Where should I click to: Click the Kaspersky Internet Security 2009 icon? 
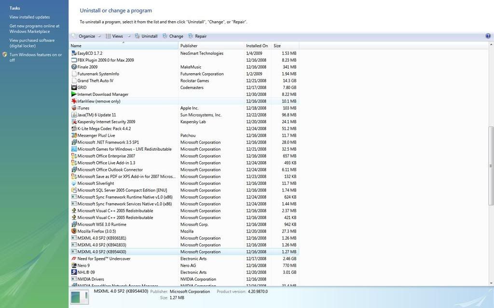(74, 122)
